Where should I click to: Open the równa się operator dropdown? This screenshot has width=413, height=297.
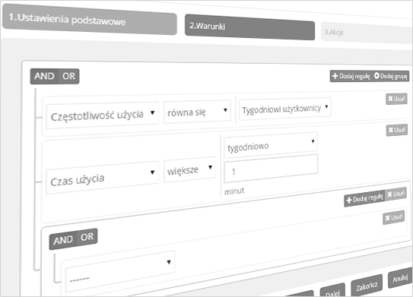click(197, 112)
